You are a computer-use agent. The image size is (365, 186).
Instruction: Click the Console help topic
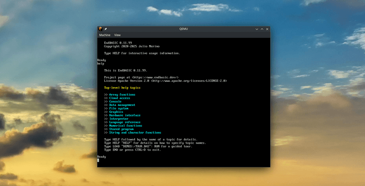pyautogui.click(x=115, y=101)
